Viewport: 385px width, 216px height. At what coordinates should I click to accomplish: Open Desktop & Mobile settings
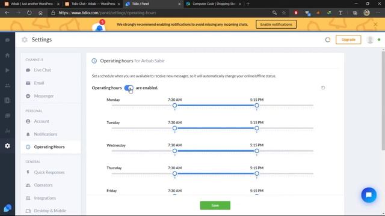[x=51, y=211]
